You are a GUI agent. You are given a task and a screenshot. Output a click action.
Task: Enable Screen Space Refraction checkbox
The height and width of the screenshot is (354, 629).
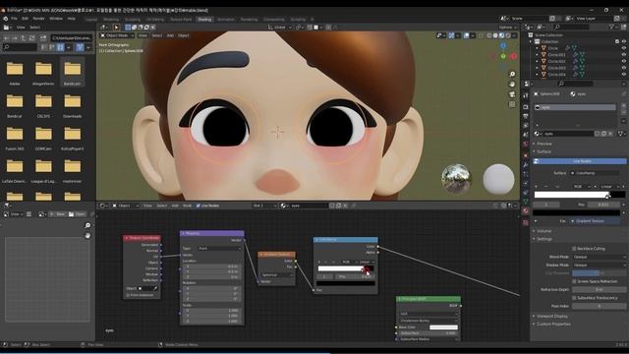(574, 281)
